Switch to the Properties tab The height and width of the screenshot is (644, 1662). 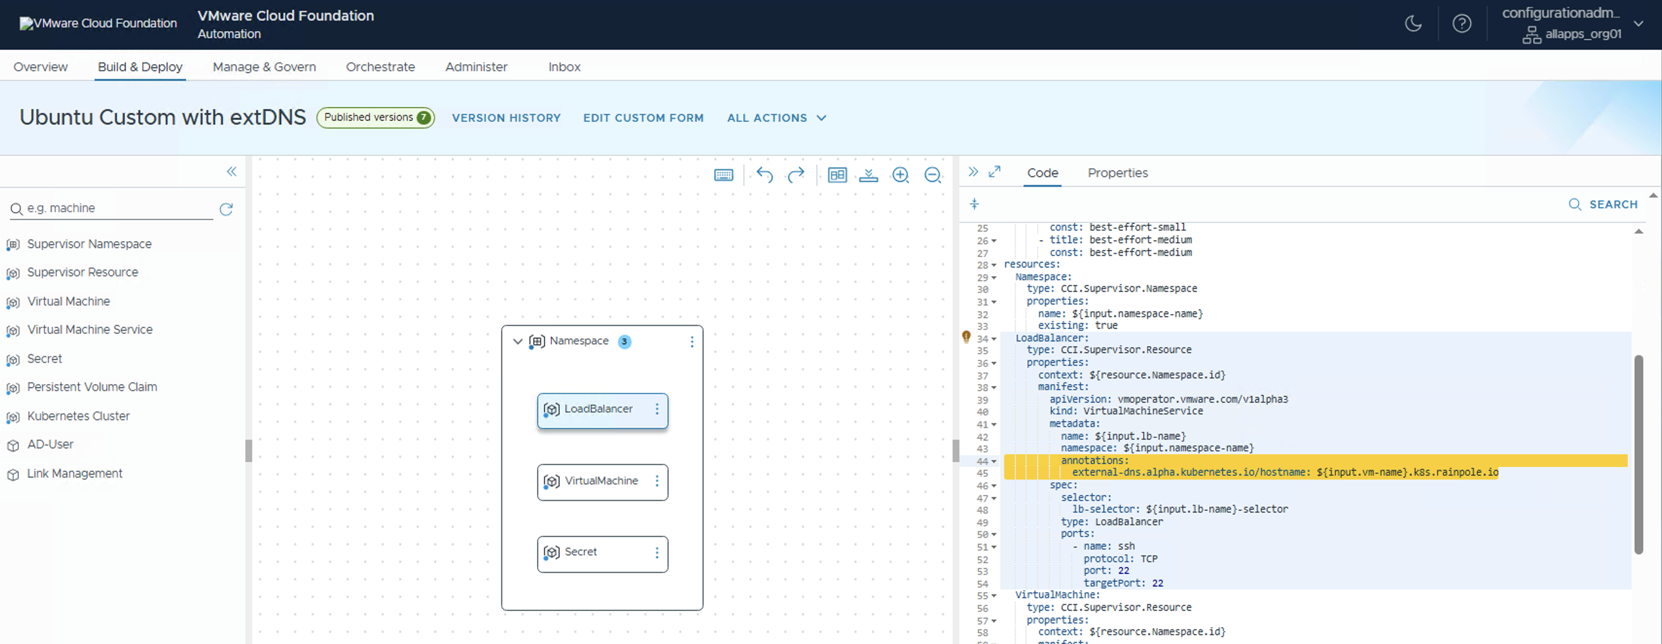[1118, 173]
